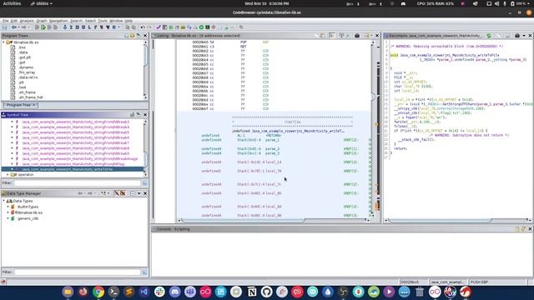Click the green circular toolbar icon
Viewport: 534px width, 300px height.
tap(201, 27)
